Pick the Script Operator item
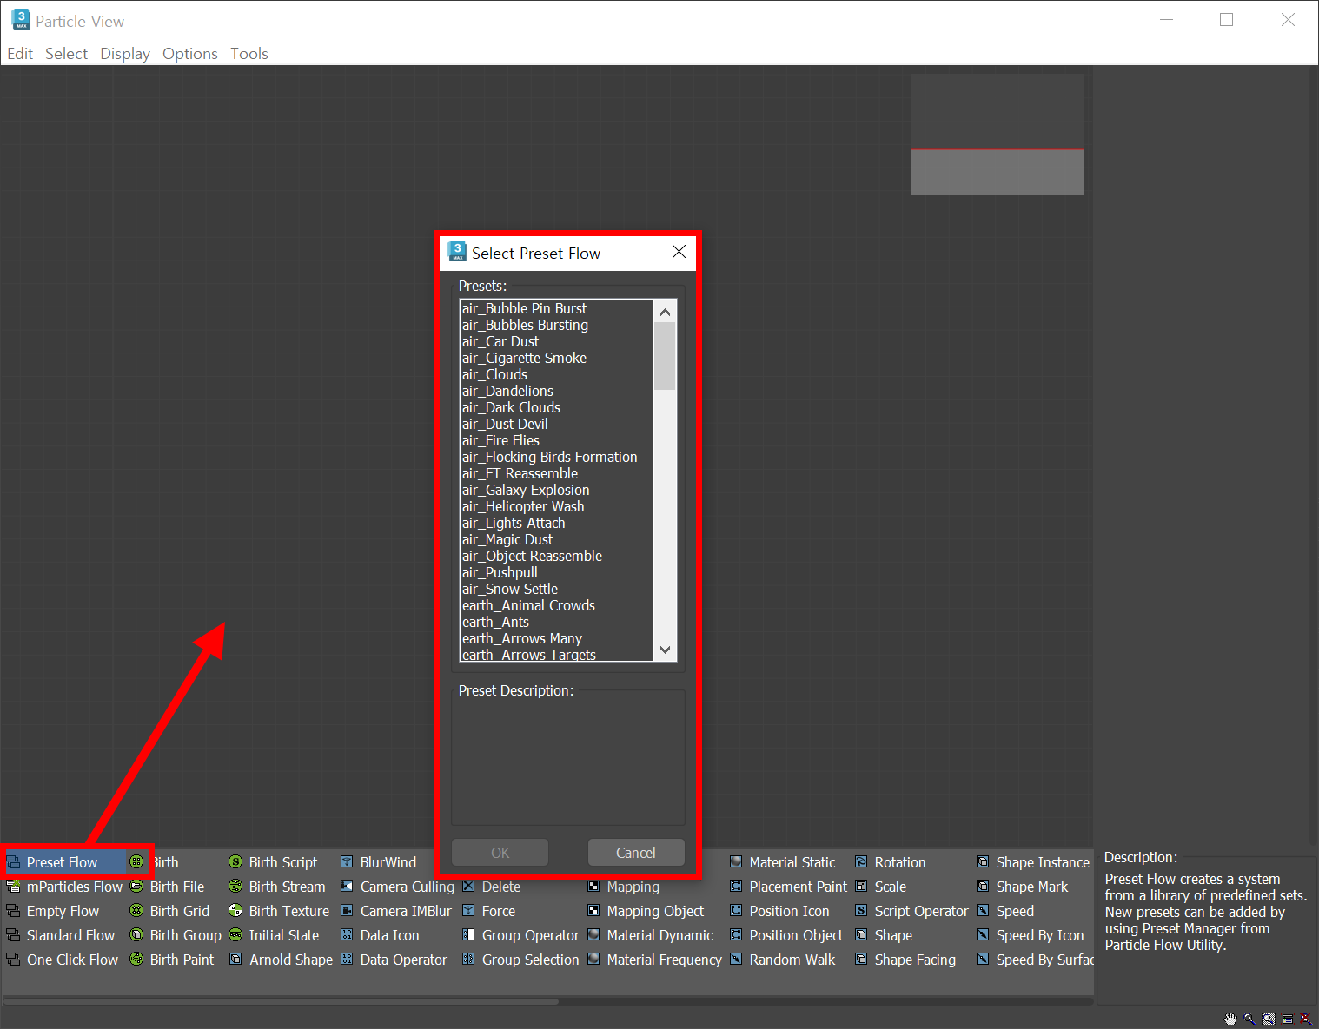This screenshot has height=1029, width=1319. (x=911, y=911)
